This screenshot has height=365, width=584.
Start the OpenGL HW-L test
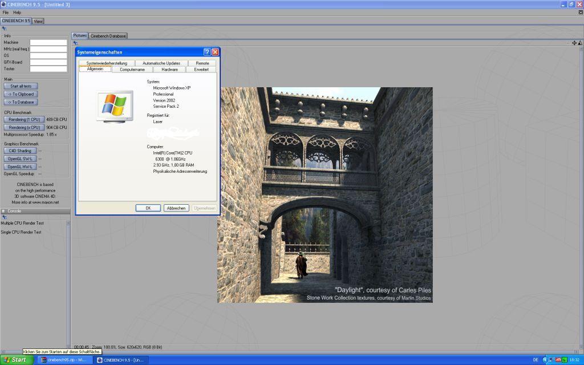click(20, 167)
